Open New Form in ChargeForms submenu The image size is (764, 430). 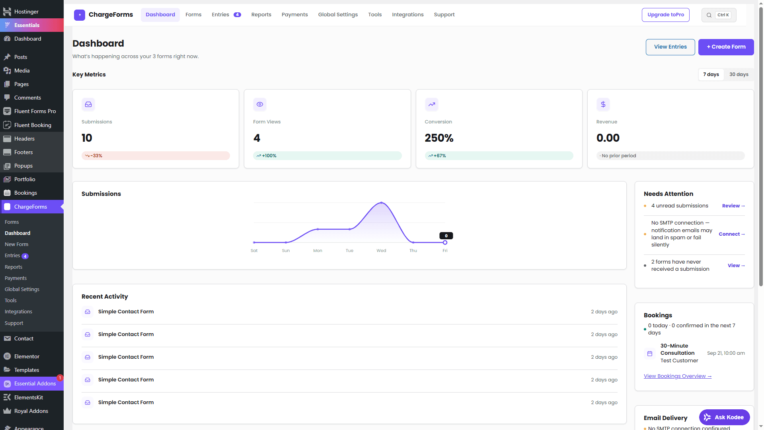[x=16, y=244]
